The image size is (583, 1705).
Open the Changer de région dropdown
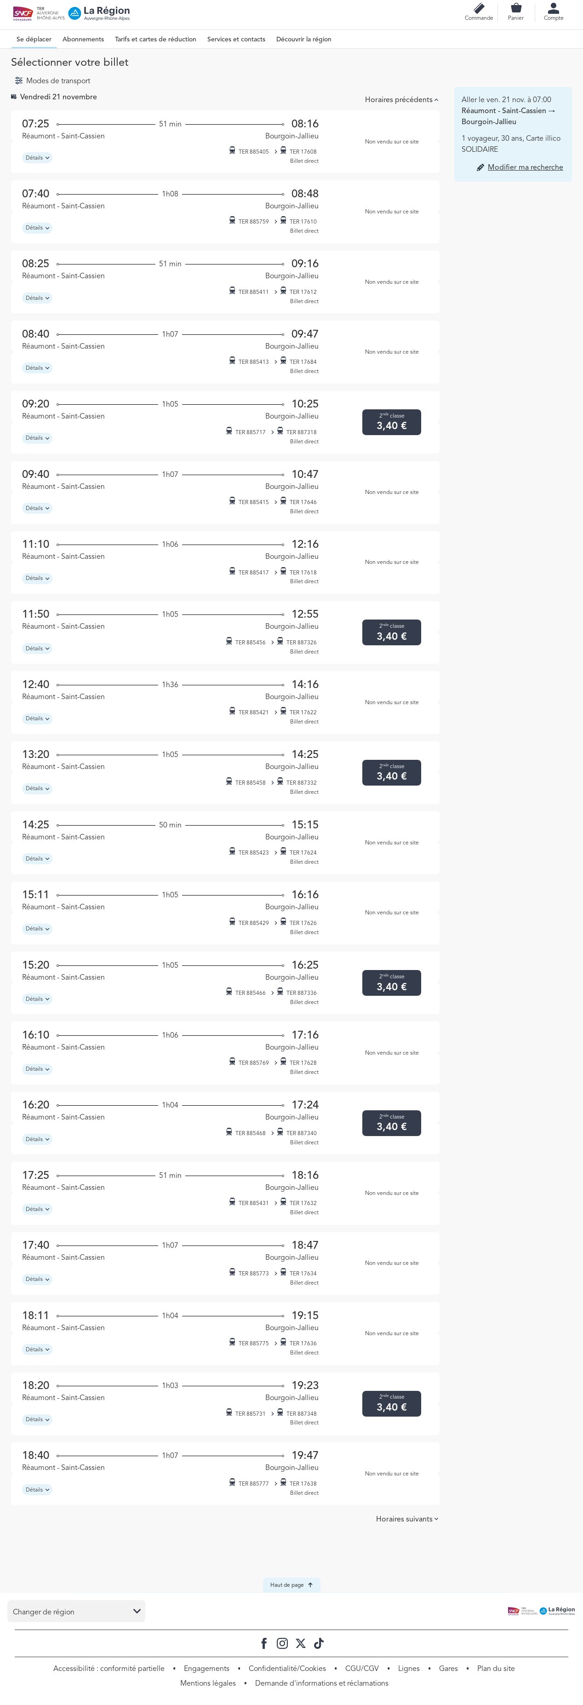tap(76, 1611)
